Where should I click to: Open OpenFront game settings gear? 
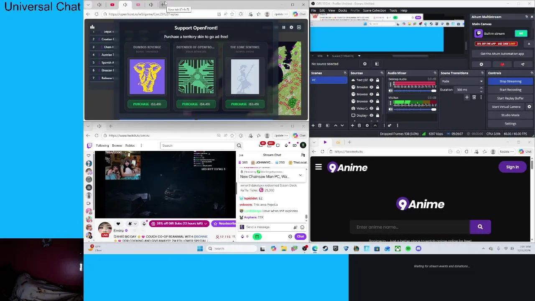291,27
